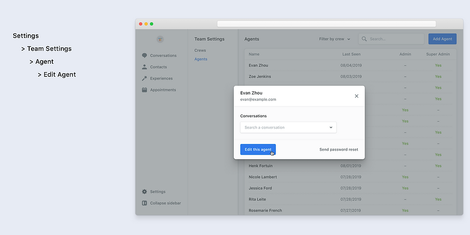Select Agents in Team Settings
This screenshot has width=470, height=235.
[x=200, y=59]
